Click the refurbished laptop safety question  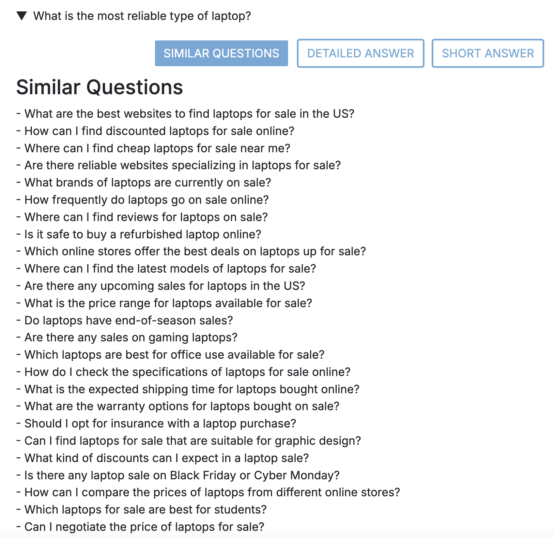point(143,234)
